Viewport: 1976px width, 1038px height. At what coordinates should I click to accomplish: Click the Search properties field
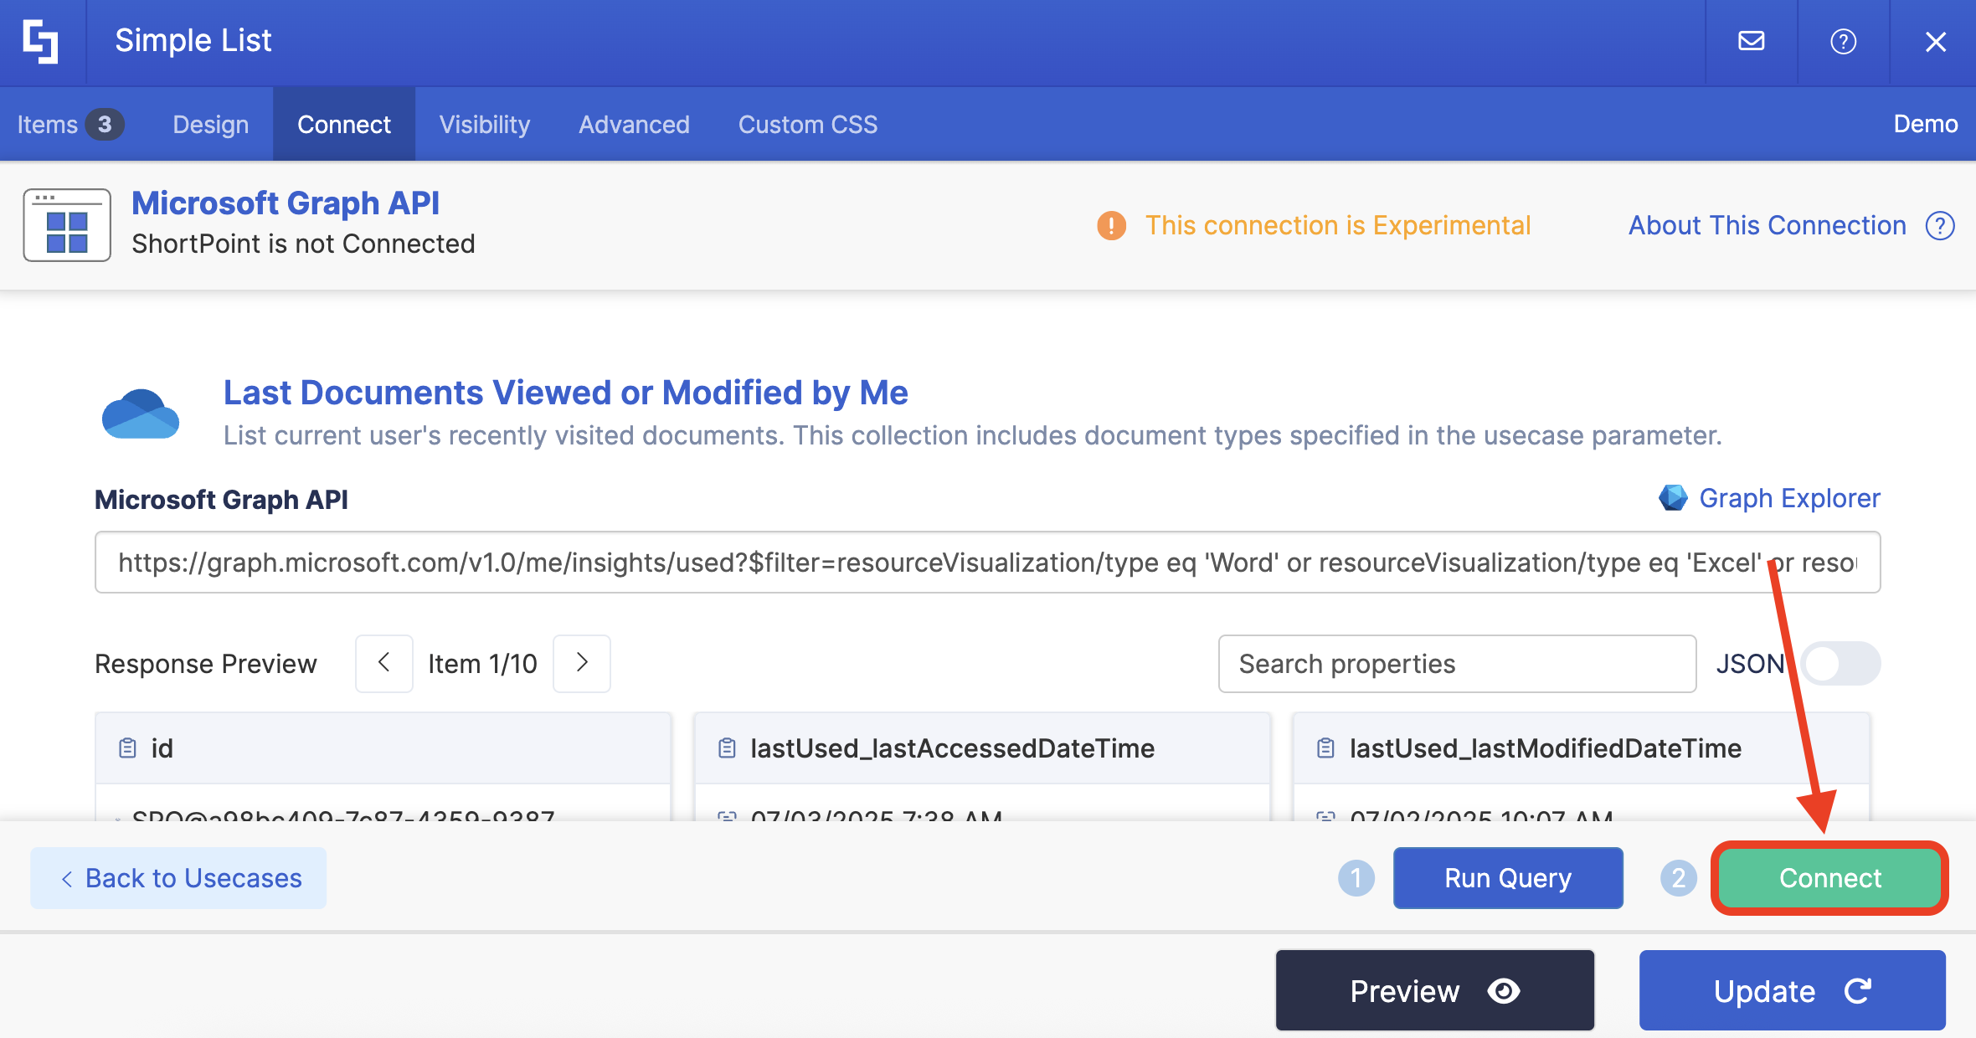tap(1456, 664)
